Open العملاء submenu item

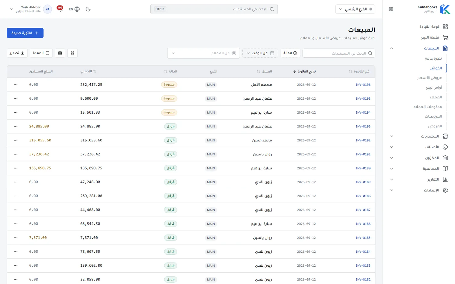point(436,97)
